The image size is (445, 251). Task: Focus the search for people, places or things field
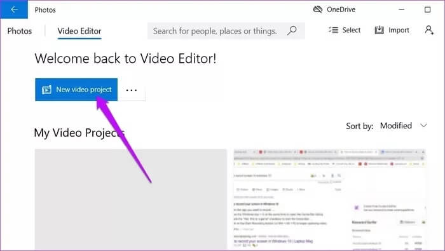pyautogui.click(x=226, y=31)
